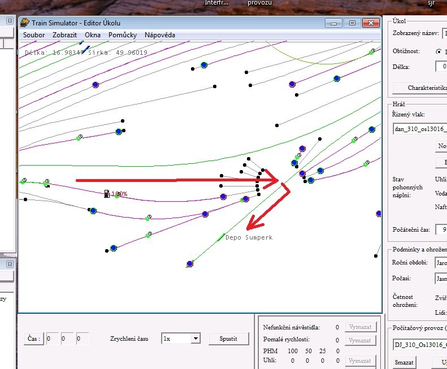The image size is (447, 369).
Task: Click the Délka input field in Úkol
Action: [x=441, y=67]
